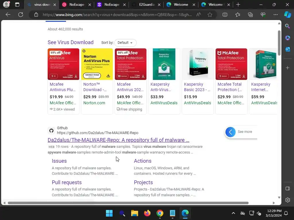Image resolution: width=294 pixels, height=220 pixels.
Task: Open Notepad from the taskbar
Action: pos(172,213)
